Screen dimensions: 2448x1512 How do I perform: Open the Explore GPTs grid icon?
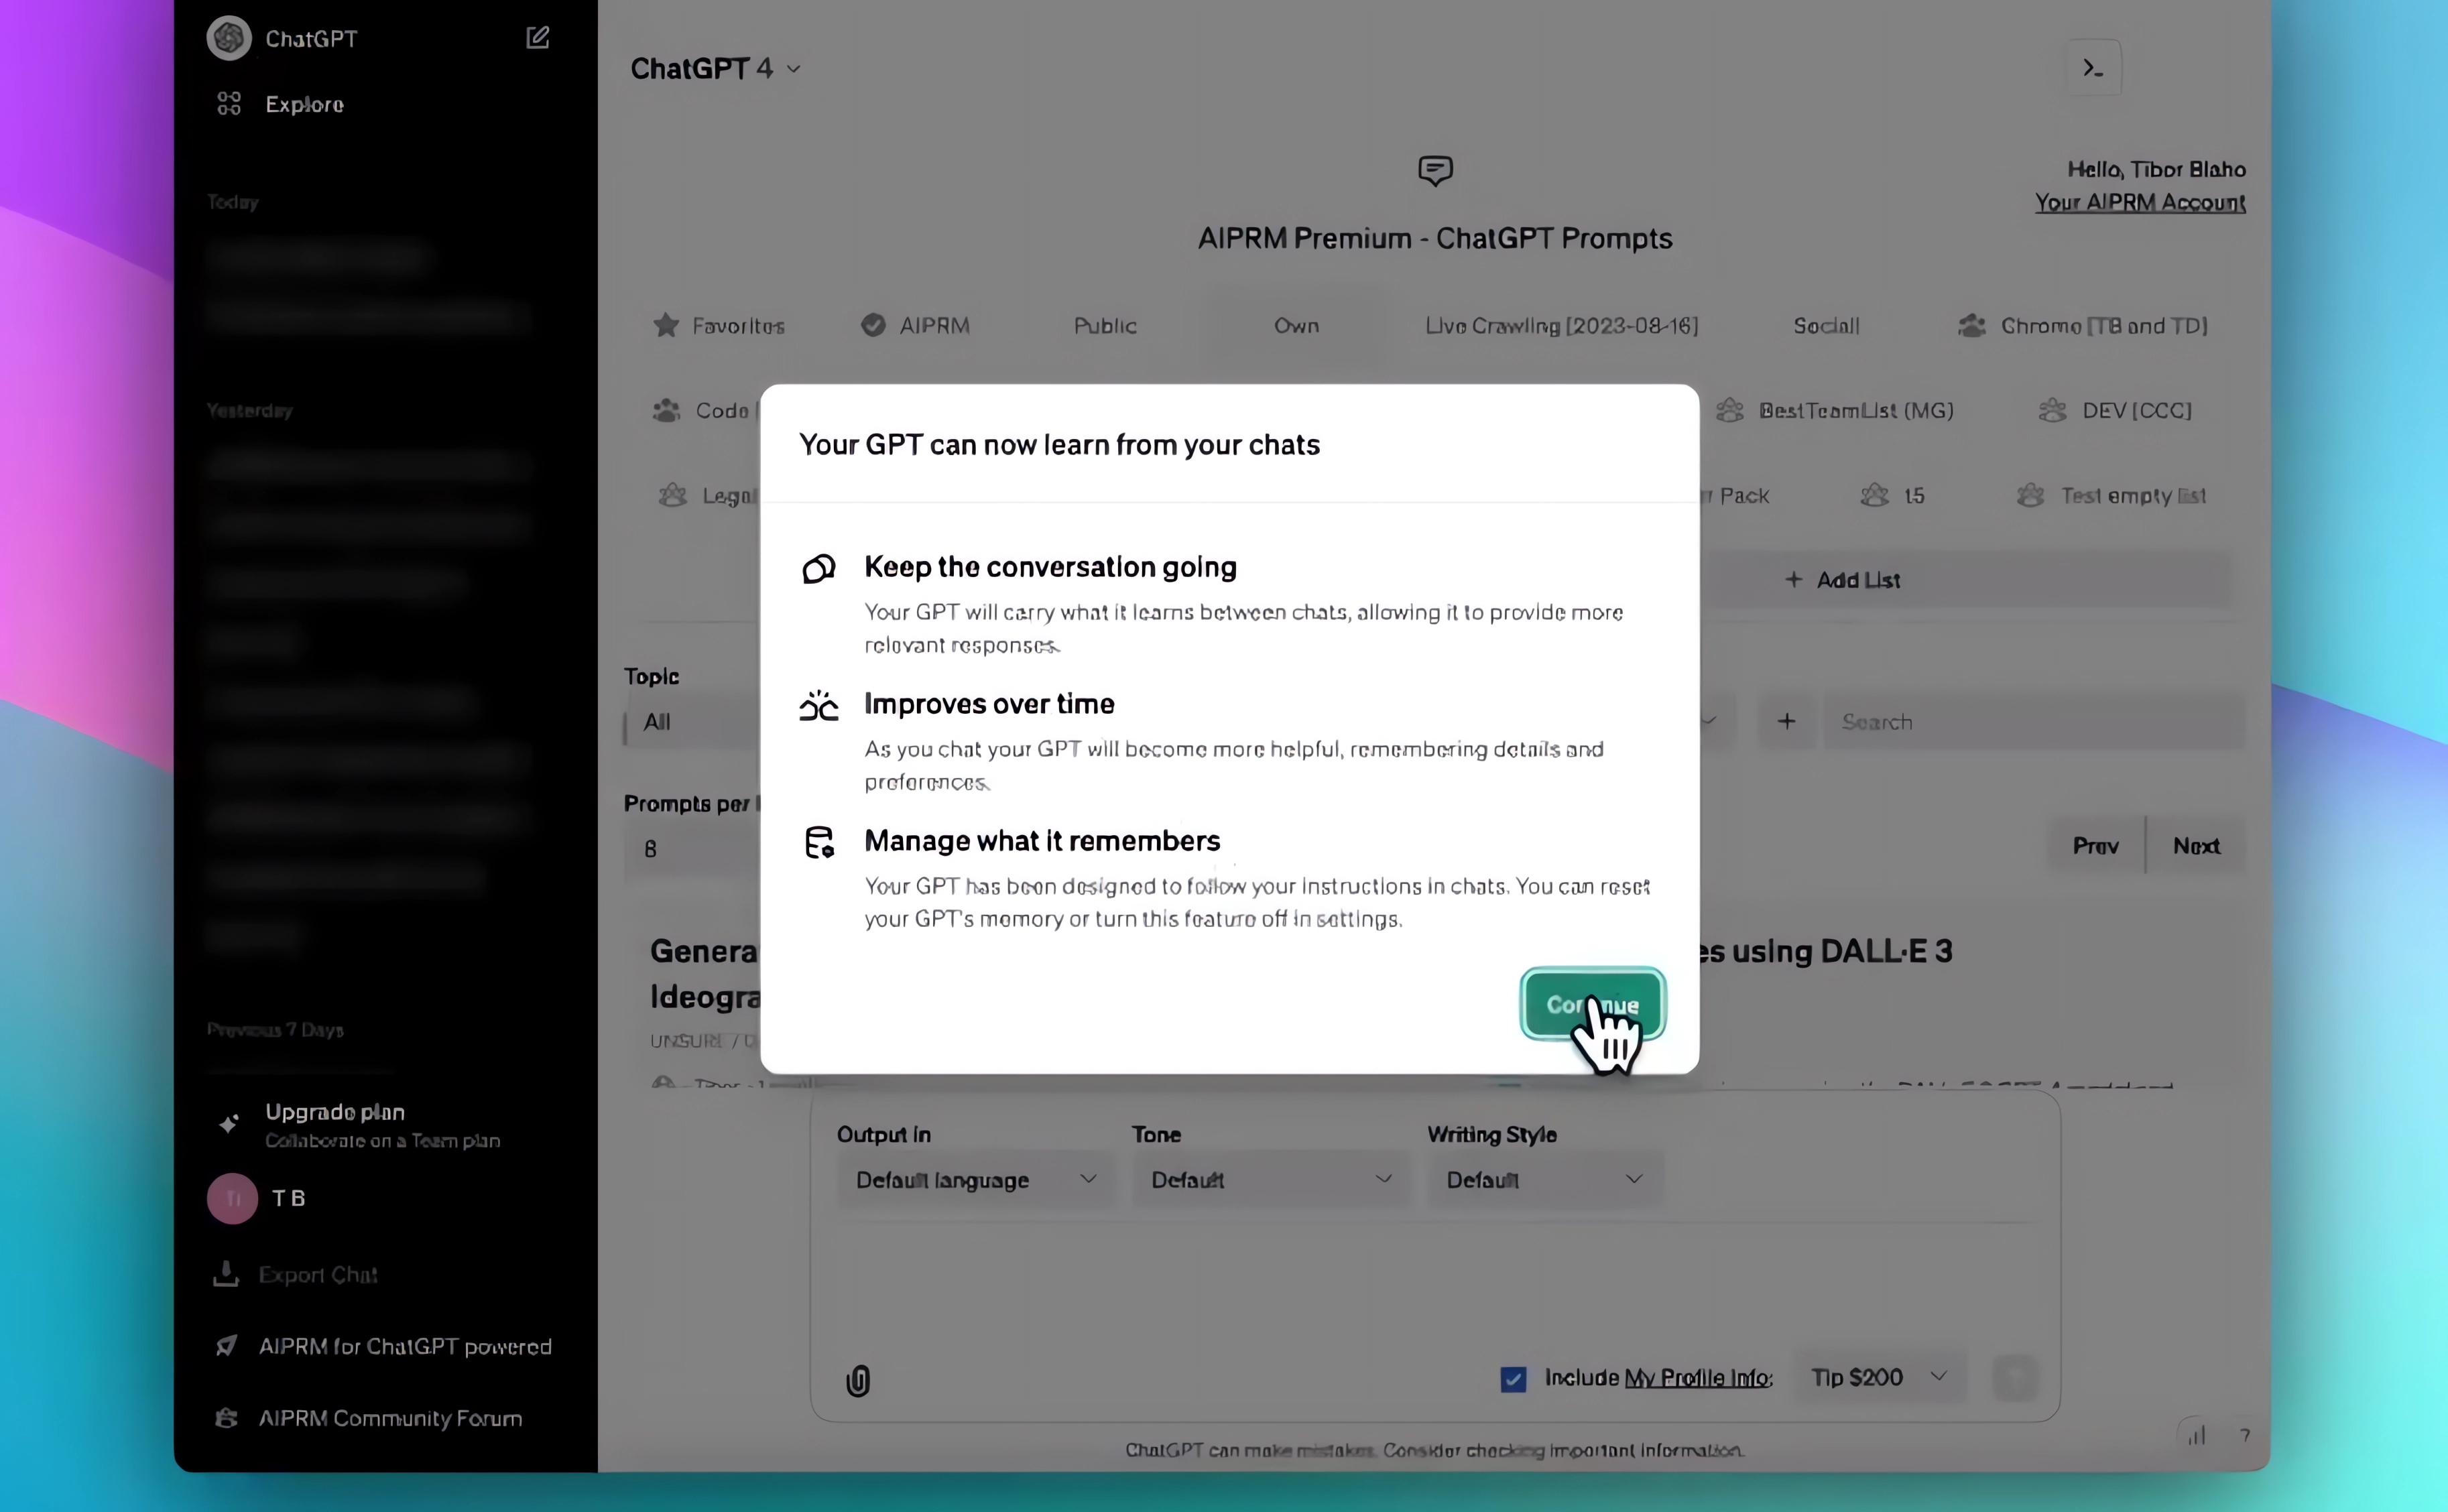click(229, 104)
